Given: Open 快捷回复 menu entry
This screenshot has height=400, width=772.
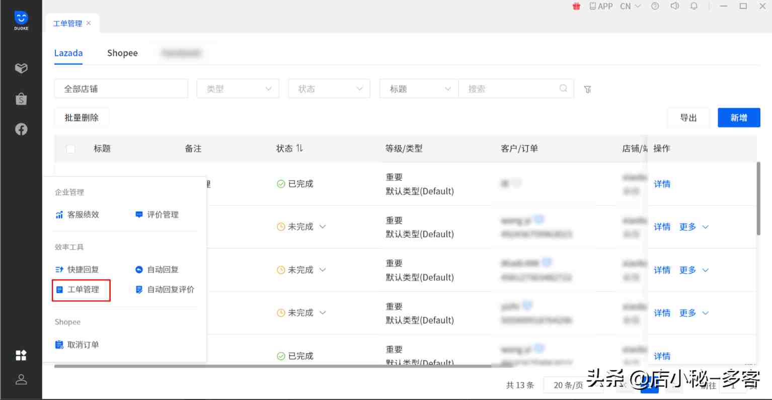Looking at the screenshot, I should 78,269.
